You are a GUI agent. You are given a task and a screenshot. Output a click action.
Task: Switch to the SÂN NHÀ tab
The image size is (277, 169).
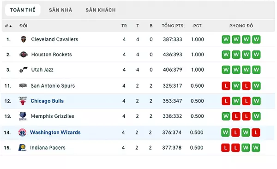point(60,10)
